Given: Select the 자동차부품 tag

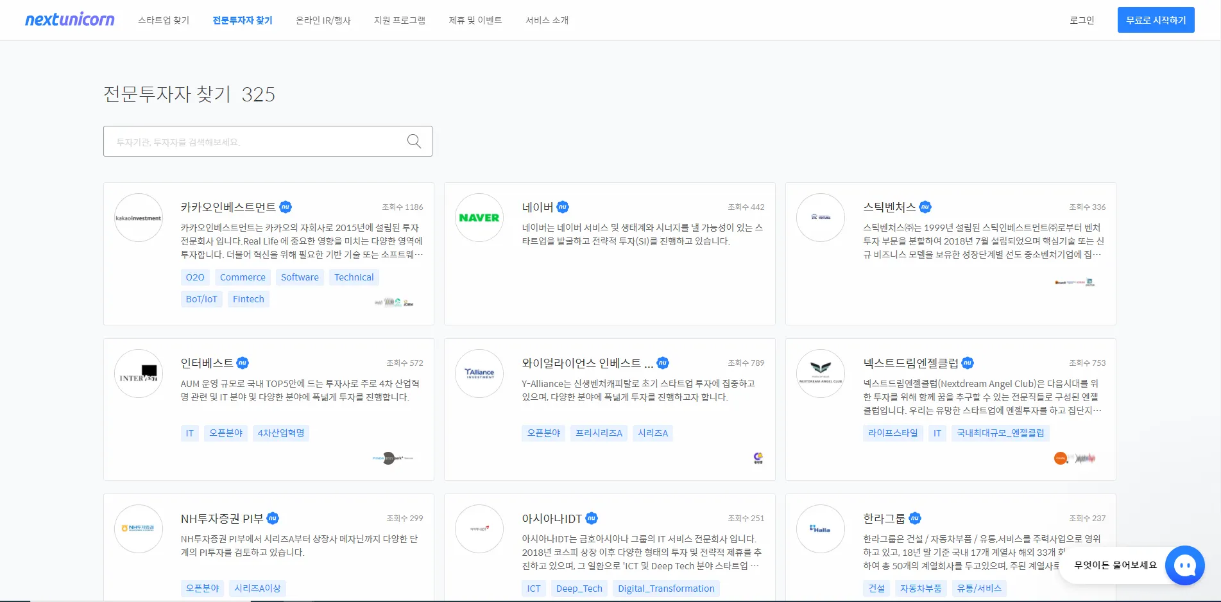Looking at the screenshot, I should 921,589.
